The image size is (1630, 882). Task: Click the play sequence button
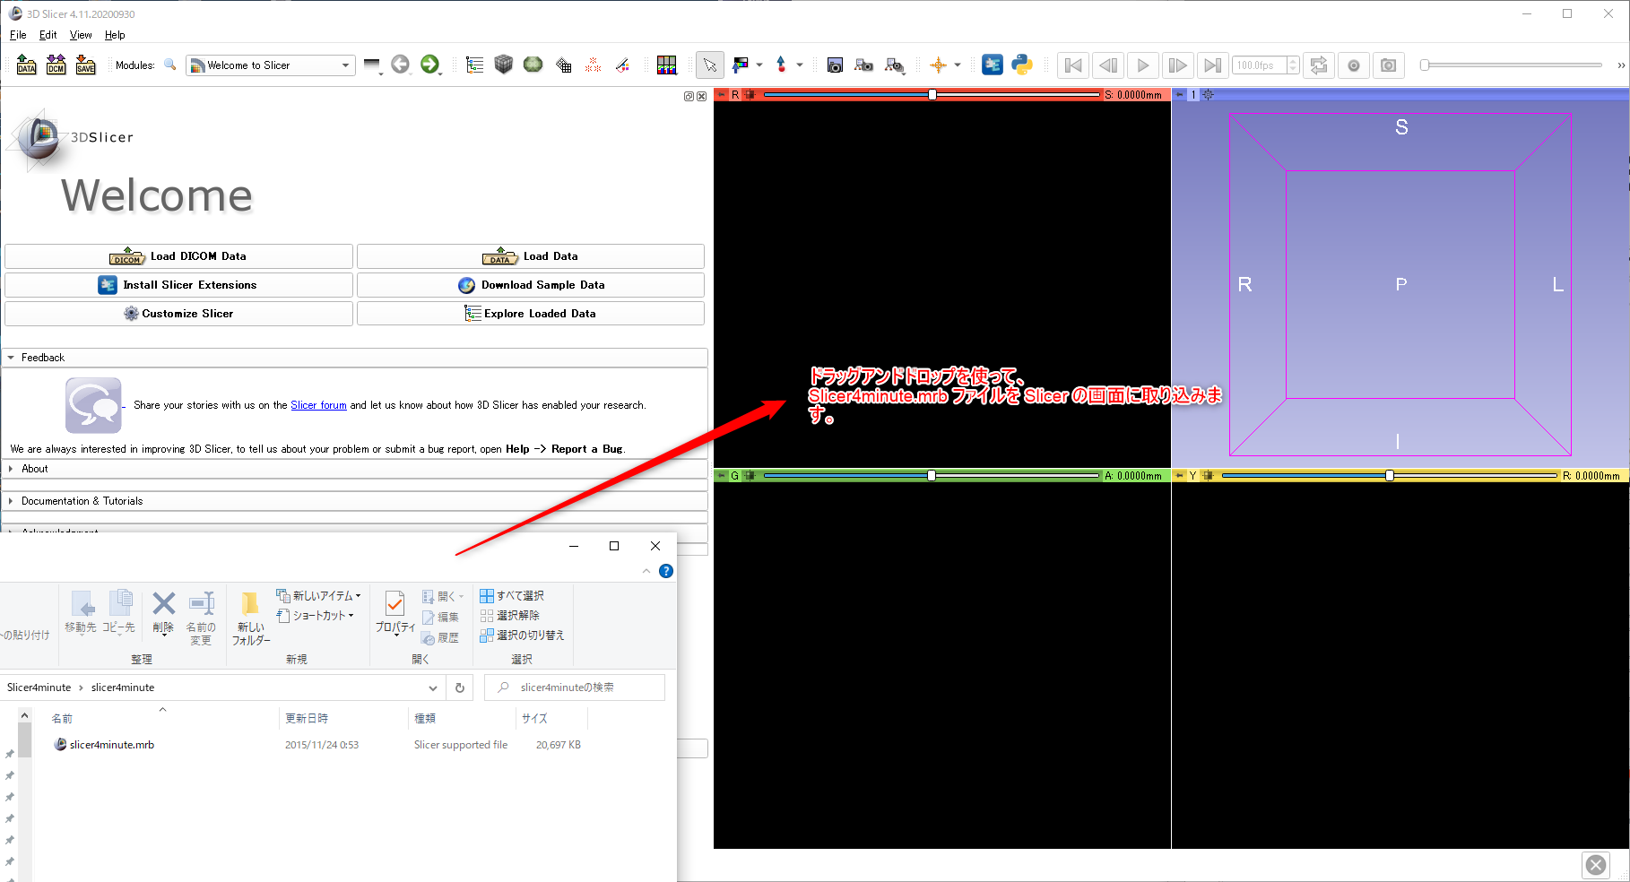click(x=1143, y=65)
